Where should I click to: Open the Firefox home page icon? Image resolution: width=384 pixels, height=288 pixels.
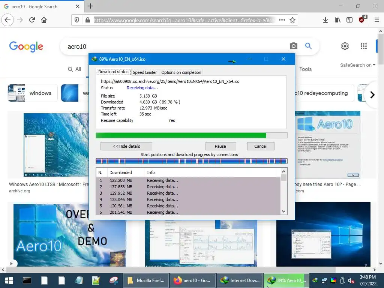pyautogui.click(x=44, y=20)
